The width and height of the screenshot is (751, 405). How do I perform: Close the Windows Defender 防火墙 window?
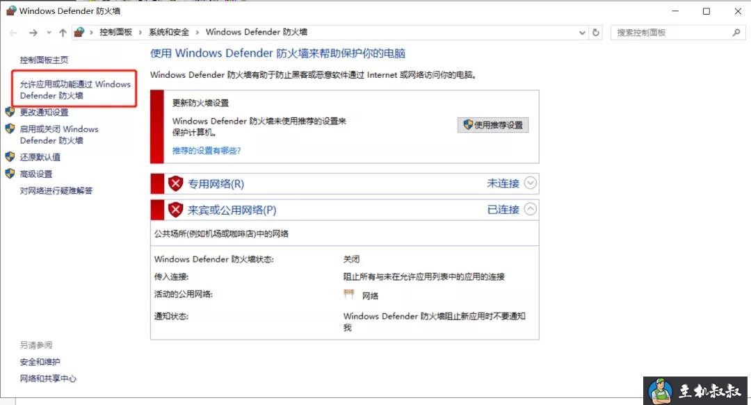click(738, 11)
